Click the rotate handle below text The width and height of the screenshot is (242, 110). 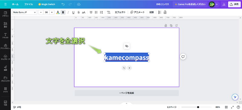pos(124,68)
